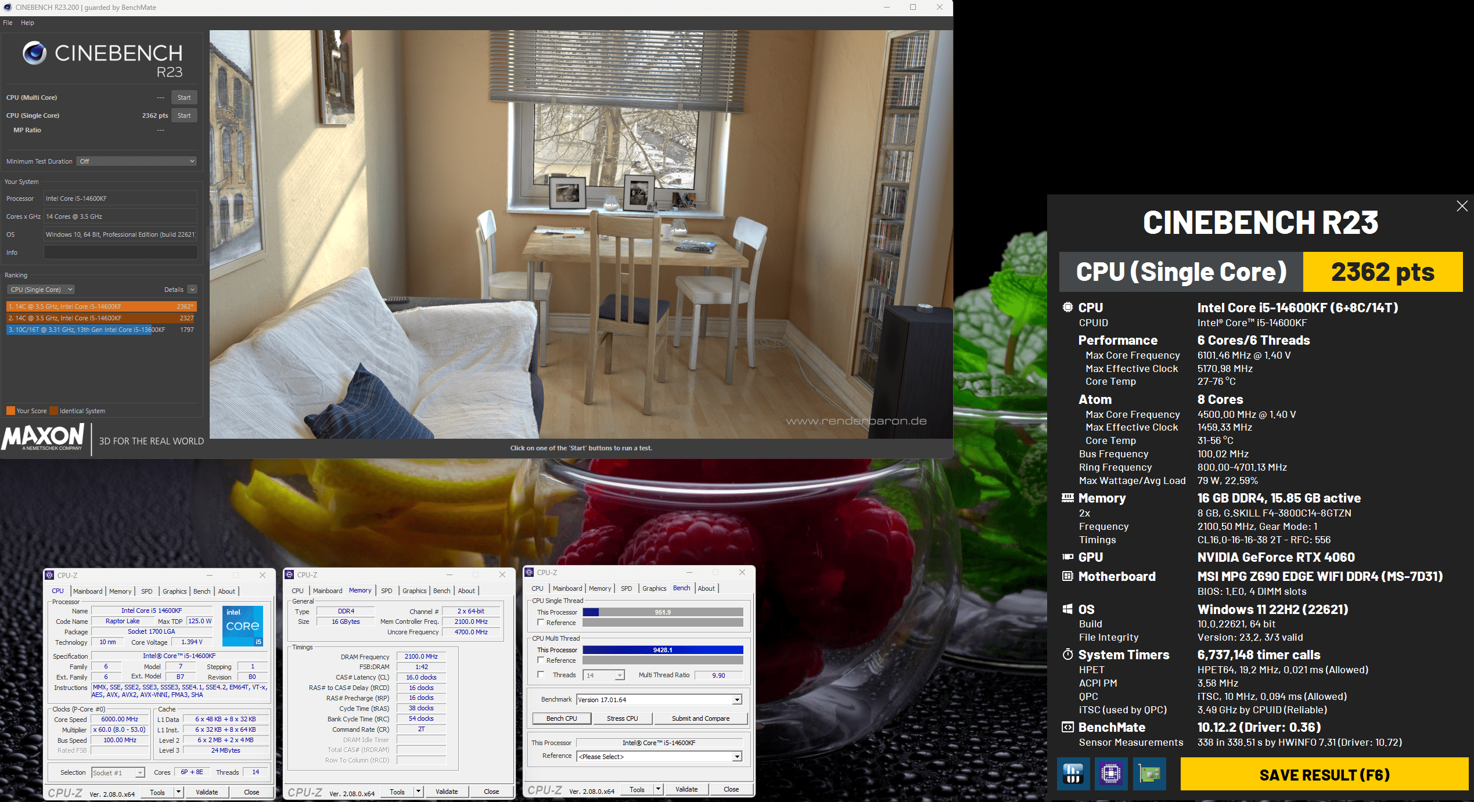Click DRAM Frequency value 2100.0 MHz

(x=421, y=657)
